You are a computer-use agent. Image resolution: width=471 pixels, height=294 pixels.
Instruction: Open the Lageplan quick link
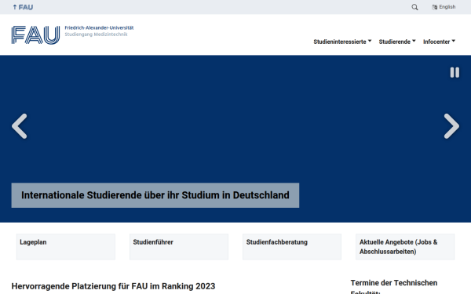coord(66,247)
